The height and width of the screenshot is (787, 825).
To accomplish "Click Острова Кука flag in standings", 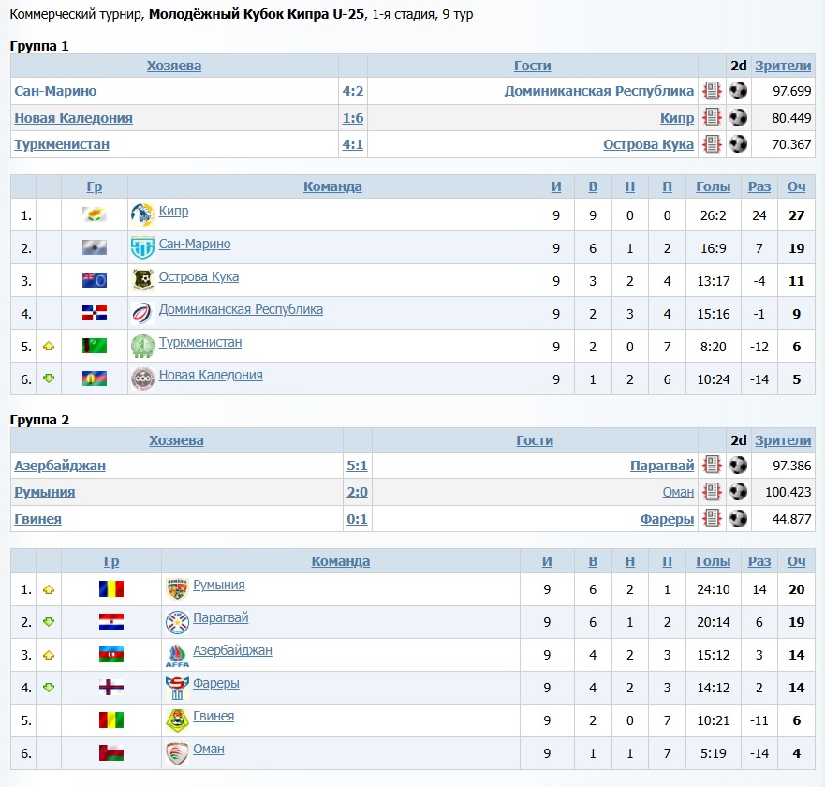I will [x=95, y=280].
